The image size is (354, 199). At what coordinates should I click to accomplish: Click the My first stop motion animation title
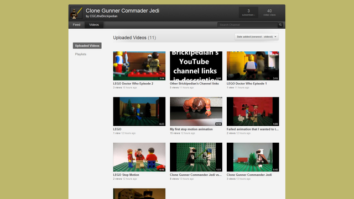(x=191, y=129)
